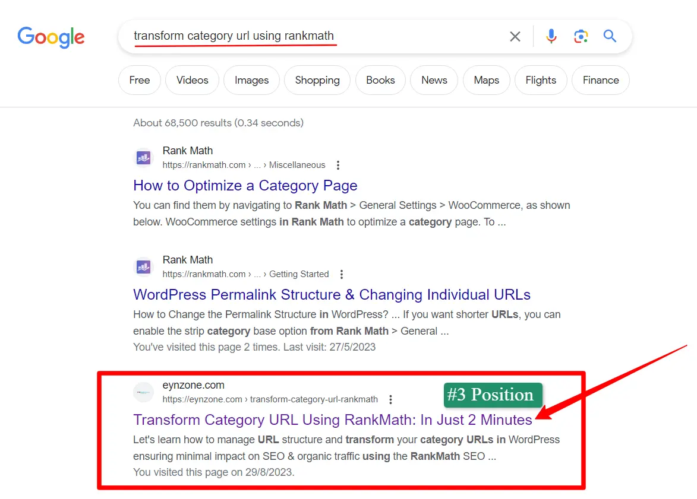
Task: Switch to Shopping results
Action: (317, 80)
